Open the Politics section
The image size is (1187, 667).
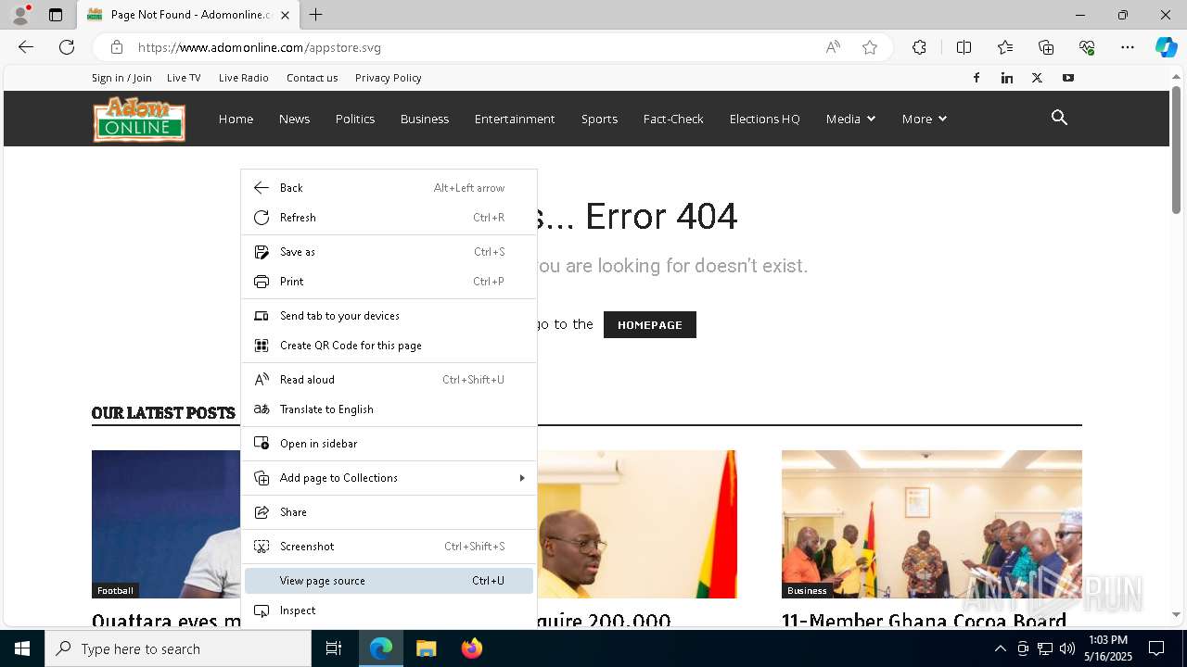point(355,119)
